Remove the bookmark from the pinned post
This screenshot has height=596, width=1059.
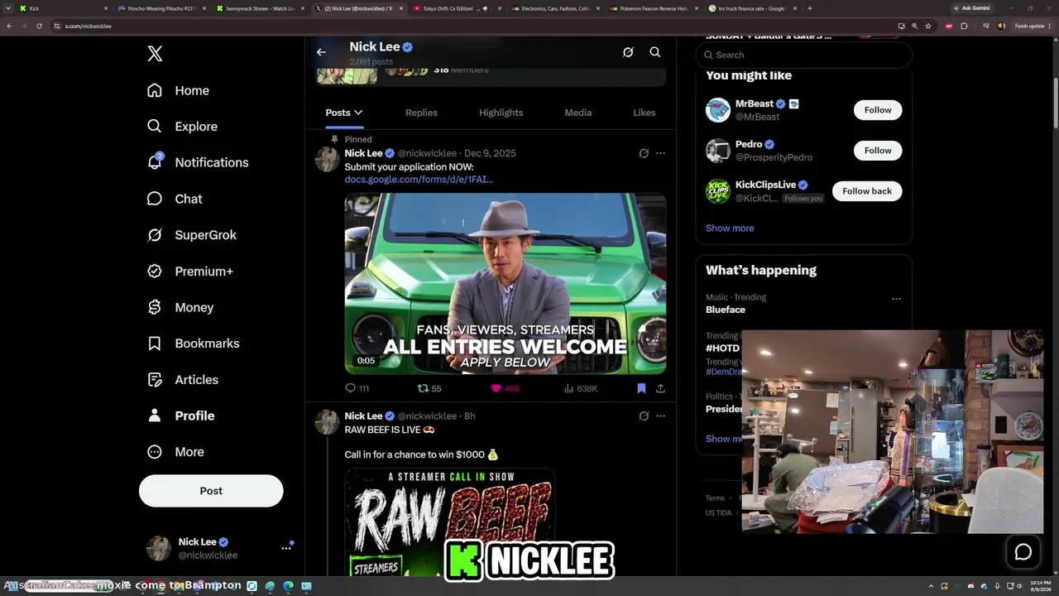pos(641,388)
